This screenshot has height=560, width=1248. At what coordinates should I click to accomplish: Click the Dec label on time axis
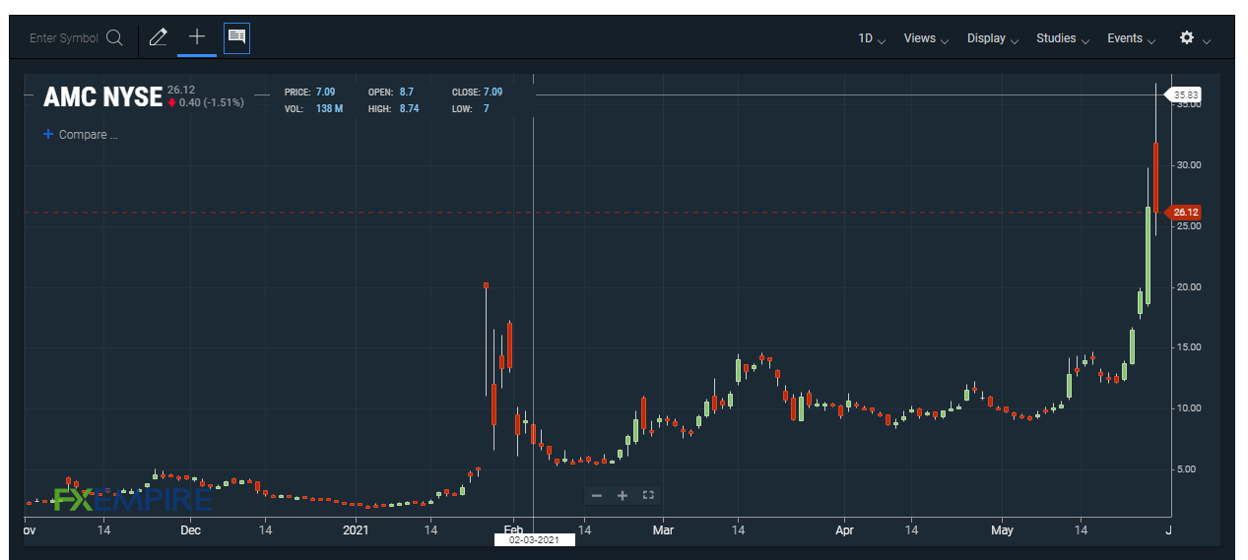(x=190, y=530)
